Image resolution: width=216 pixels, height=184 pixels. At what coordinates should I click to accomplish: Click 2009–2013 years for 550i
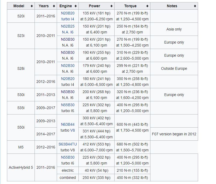coord(46,121)
